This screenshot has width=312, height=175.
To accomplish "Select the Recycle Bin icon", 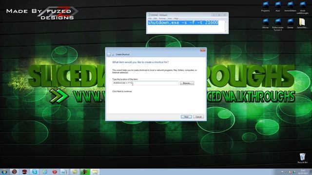I will coord(302,158).
